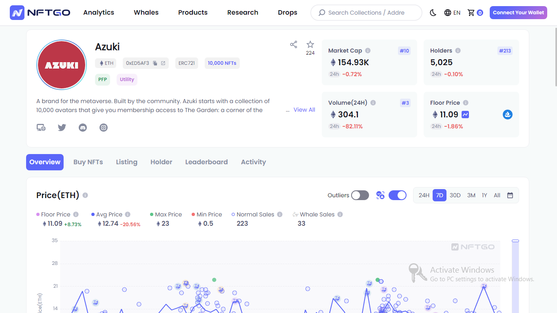Switch to Buy NFTs tab

[x=88, y=162]
